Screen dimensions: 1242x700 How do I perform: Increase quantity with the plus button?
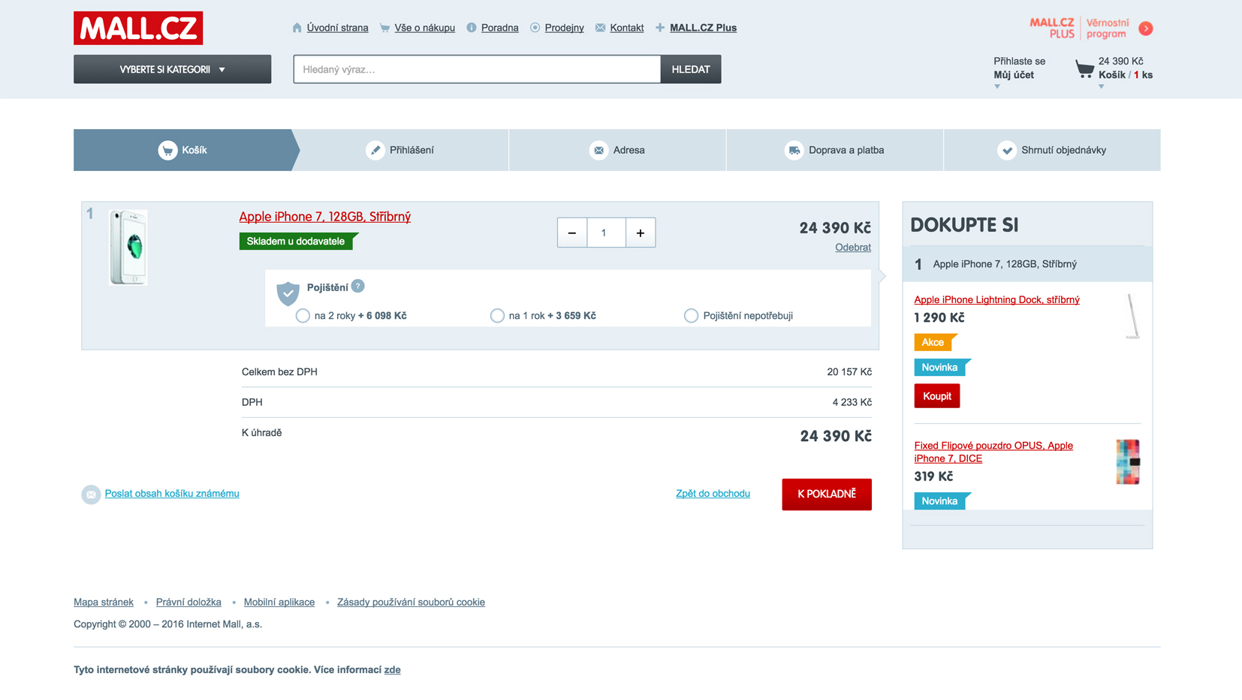click(641, 233)
